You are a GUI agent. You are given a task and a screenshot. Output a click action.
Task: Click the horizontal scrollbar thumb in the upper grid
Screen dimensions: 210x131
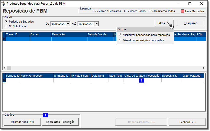pos(9,68)
